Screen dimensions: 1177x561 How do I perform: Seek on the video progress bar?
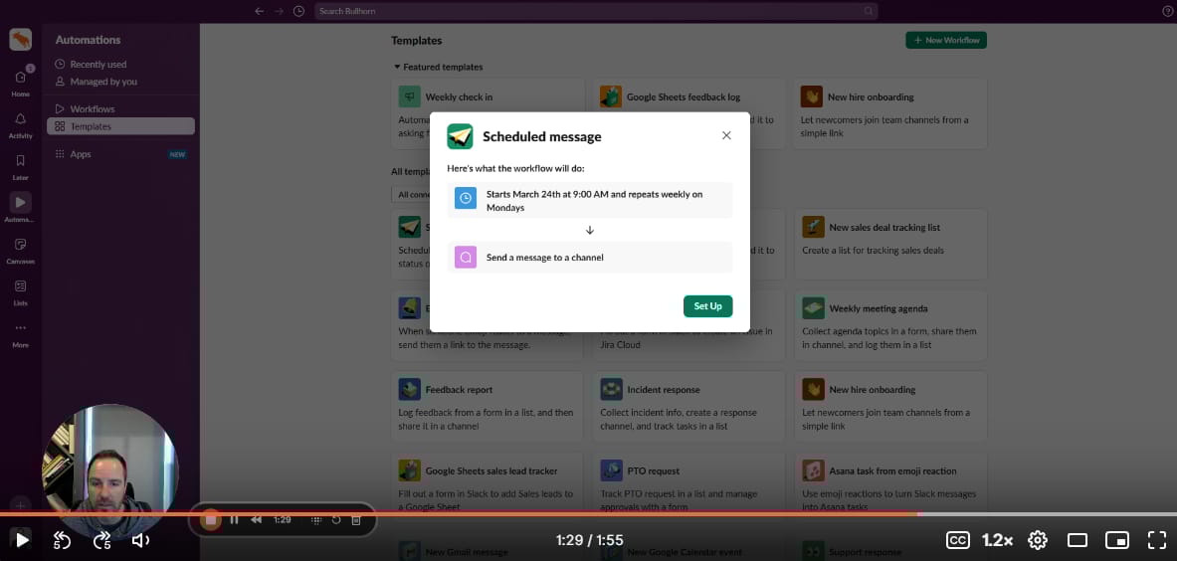589,513
